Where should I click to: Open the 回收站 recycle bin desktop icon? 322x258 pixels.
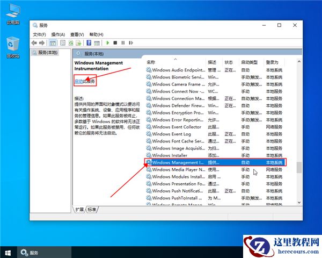(13, 47)
